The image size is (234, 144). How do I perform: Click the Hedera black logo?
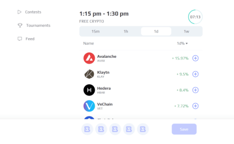(89, 90)
